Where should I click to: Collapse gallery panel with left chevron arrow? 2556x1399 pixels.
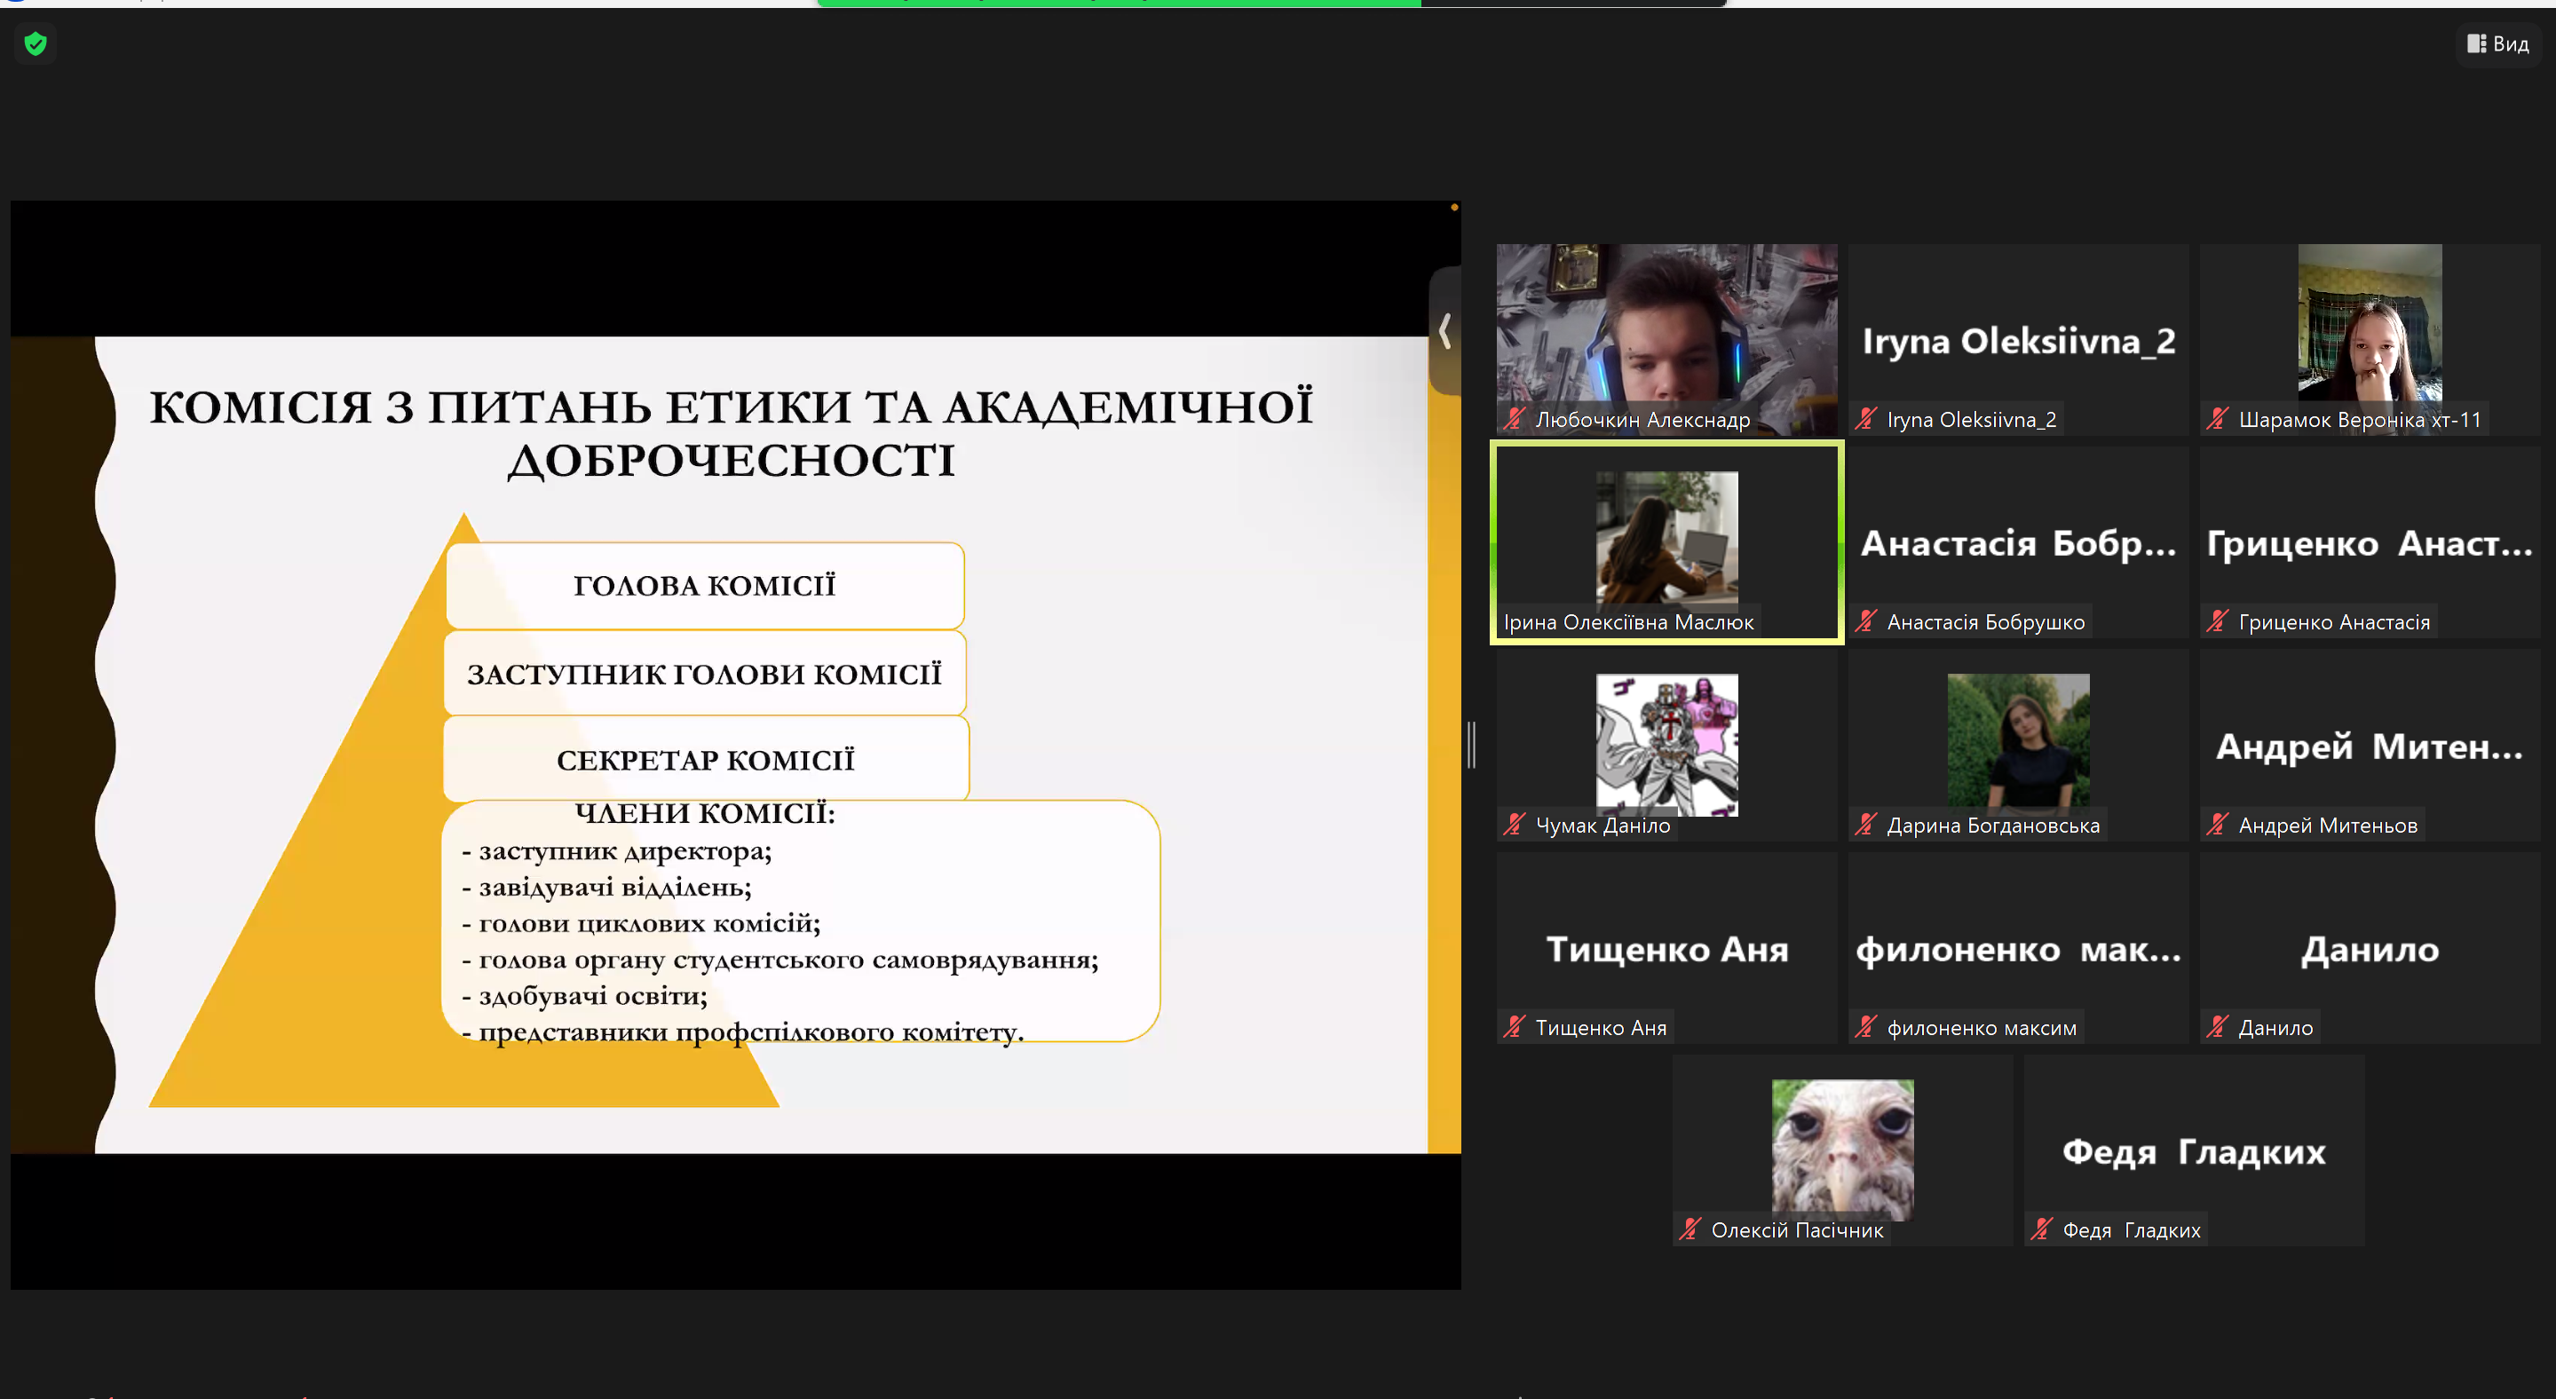1445,330
